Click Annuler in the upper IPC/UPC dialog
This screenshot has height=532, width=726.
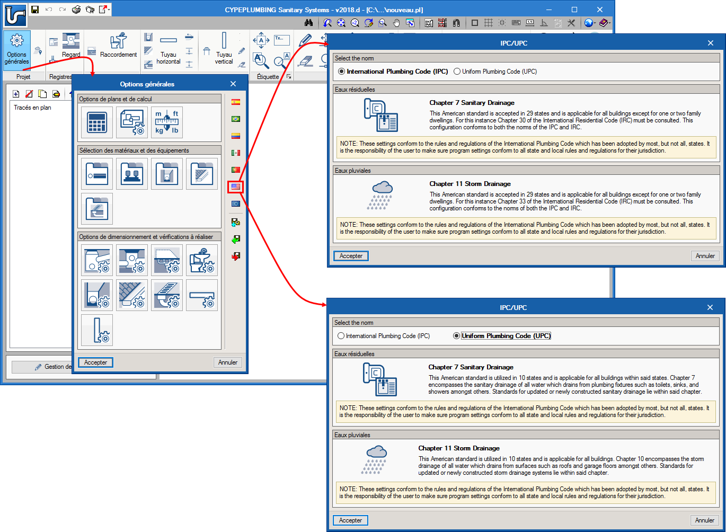pyautogui.click(x=705, y=256)
